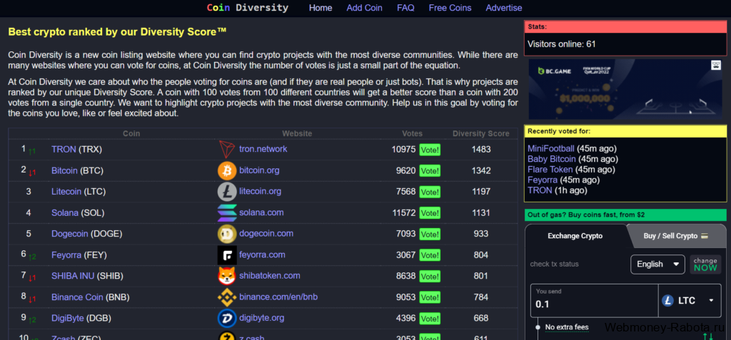Open the DigiByte coin page link
Image resolution: width=731 pixels, height=340 pixels.
click(68, 318)
